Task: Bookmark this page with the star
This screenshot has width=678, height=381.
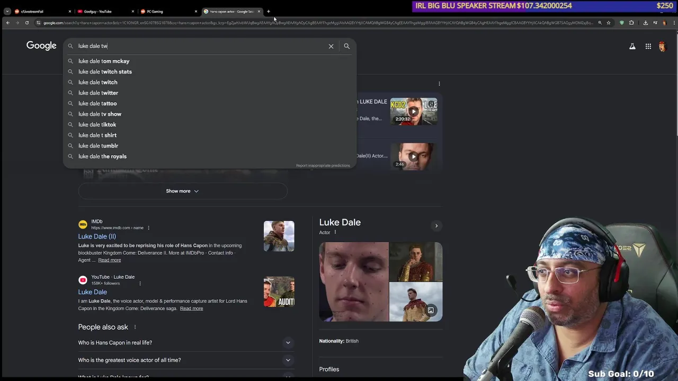Action: [609, 23]
